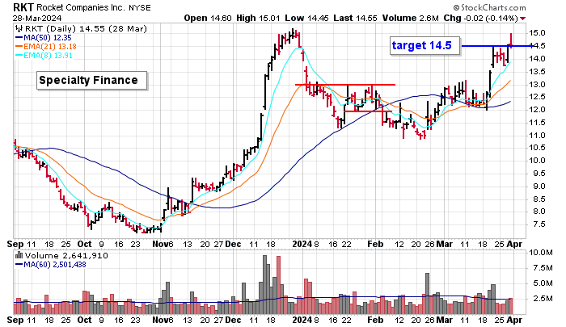Click the blue MA(60) legend line marker
This screenshot has height=327, width=566.
(x=19, y=265)
